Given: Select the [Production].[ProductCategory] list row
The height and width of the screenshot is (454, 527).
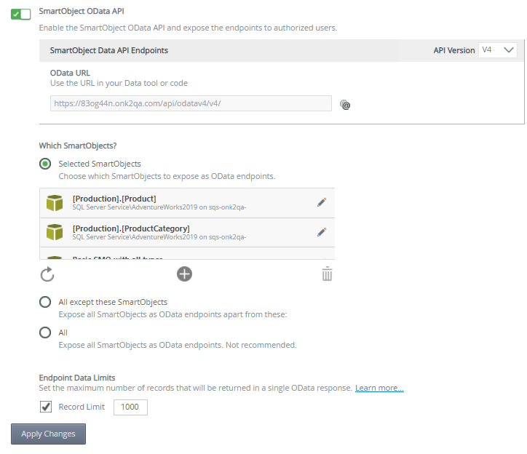Looking at the screenshot, I should [x=189, y=232].
